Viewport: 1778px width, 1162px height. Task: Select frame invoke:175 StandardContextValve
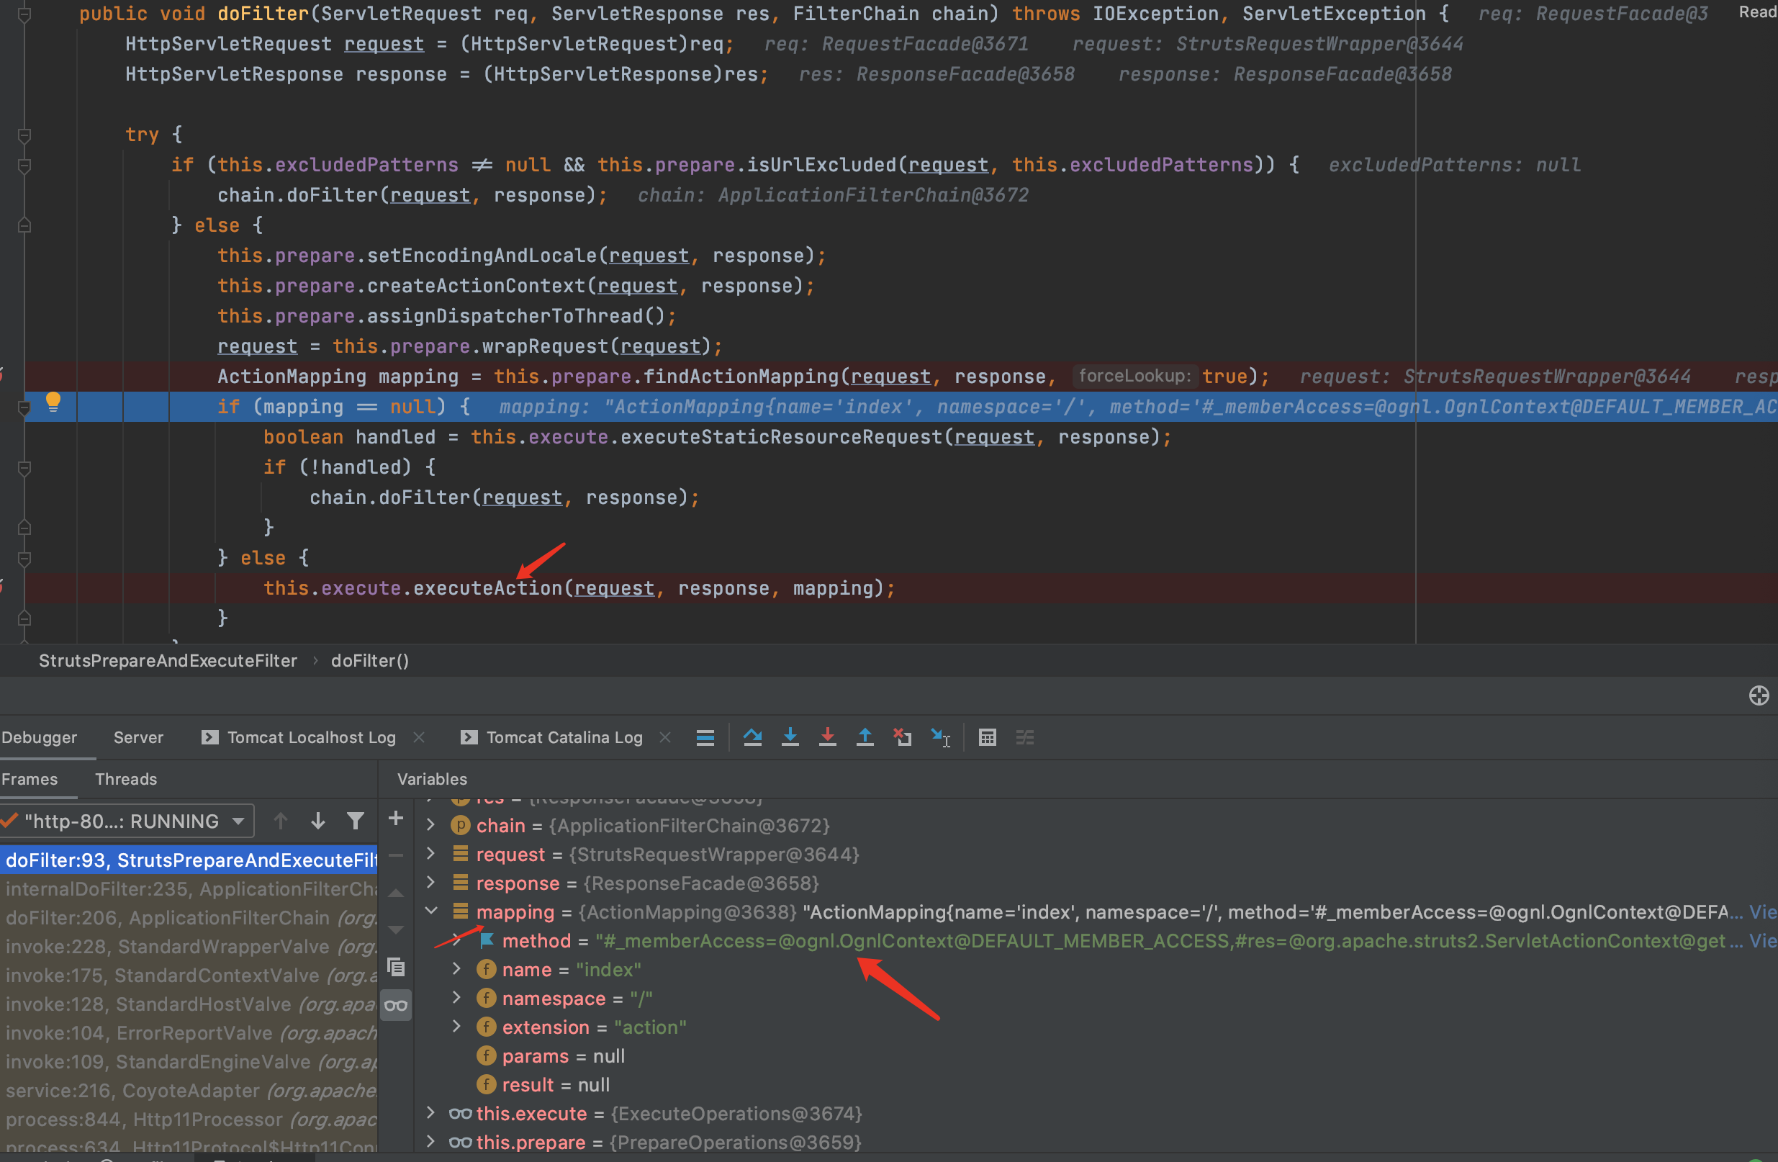pos(189,976)
